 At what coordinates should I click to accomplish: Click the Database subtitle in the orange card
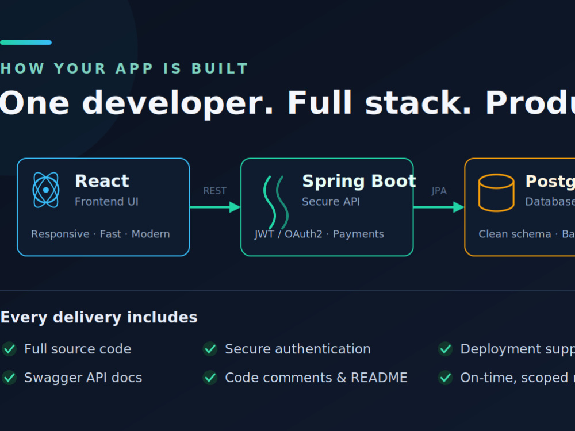click(550, 202)
